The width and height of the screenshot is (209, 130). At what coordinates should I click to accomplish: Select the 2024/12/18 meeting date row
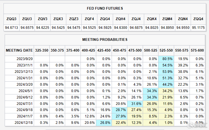tap(24, 123)
